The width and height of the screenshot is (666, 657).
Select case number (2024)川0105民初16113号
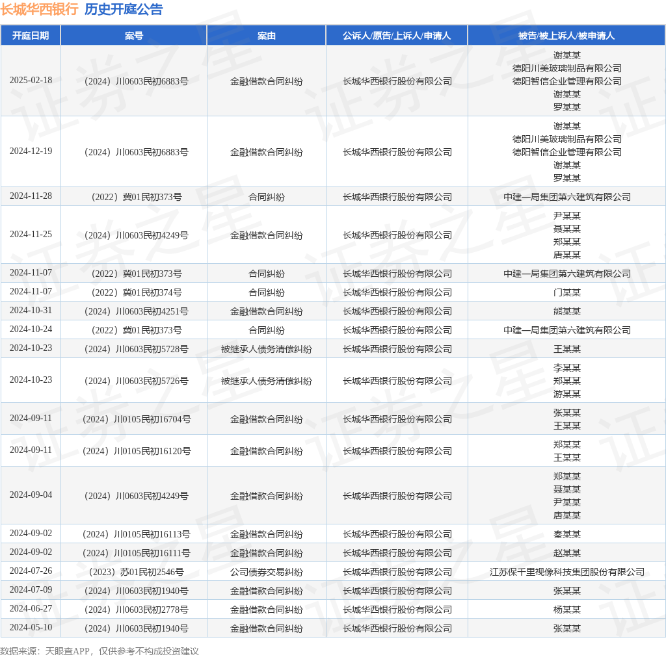pyautogui.click(x=137, y=534)
